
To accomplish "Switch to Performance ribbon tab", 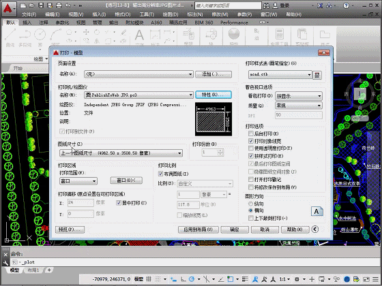I will click(234, 22).
